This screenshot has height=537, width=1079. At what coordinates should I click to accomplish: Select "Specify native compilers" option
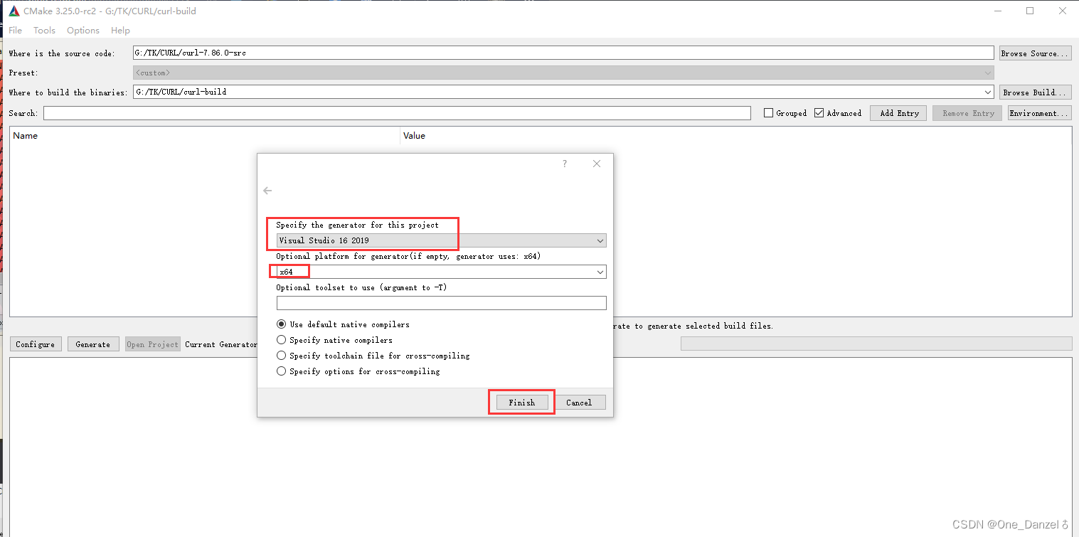(x=281, y=339)
